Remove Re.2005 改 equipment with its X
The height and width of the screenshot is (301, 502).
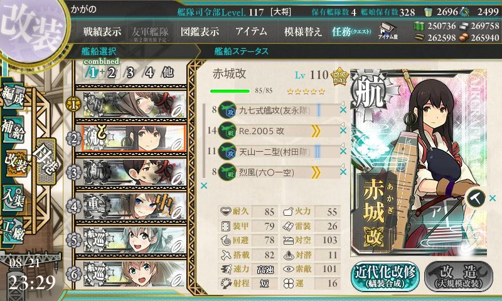pyautogui.click(x=343, y=130)
